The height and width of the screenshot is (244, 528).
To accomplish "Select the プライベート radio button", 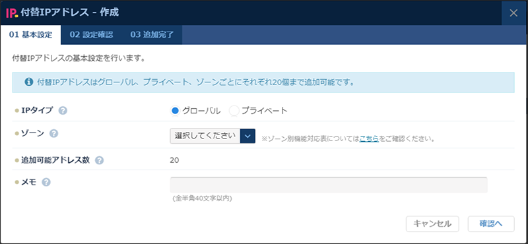I will coord(234,111).
